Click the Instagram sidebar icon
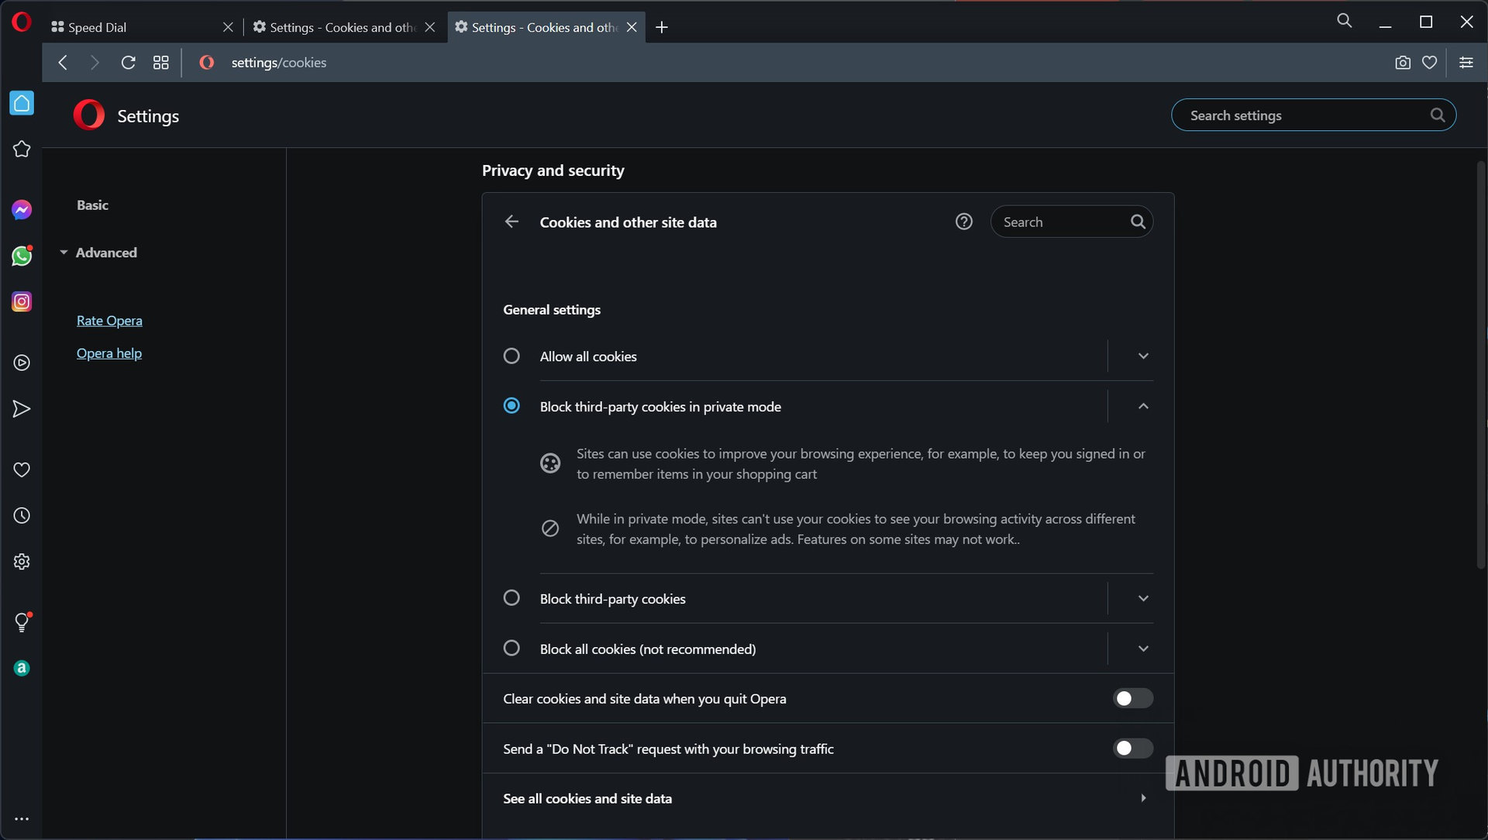This screenshot has height=840, width=1488. click(x=22, y=302)
